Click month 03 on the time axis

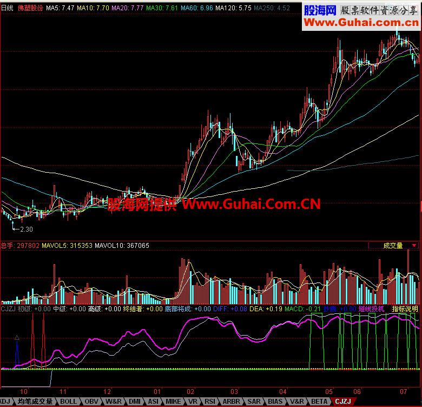tap(234, 392)
